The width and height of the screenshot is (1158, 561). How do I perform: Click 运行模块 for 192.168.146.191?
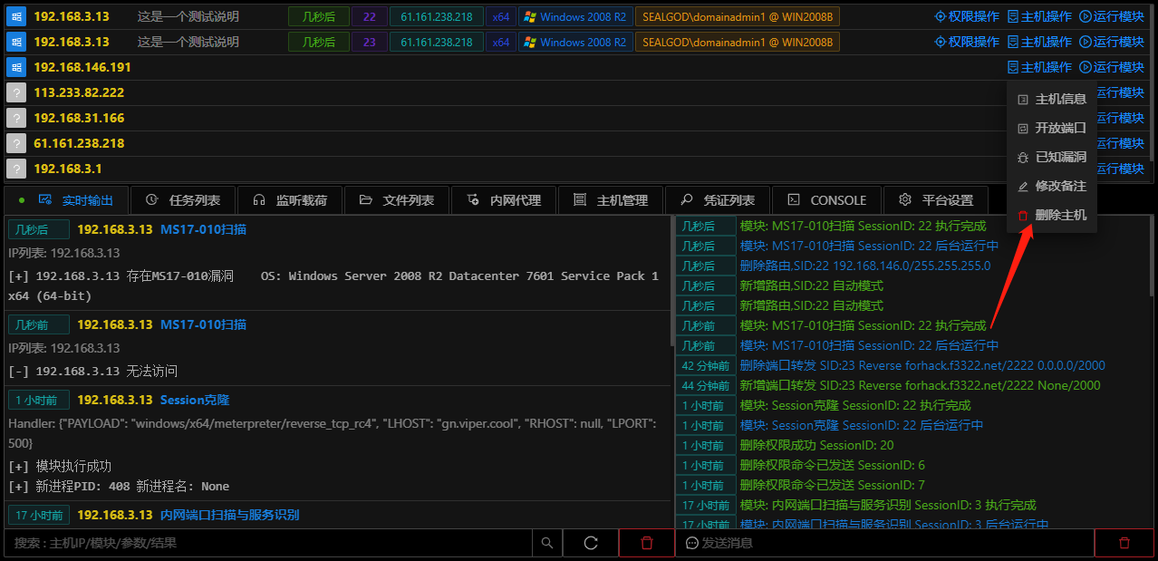click(1112, 67)
